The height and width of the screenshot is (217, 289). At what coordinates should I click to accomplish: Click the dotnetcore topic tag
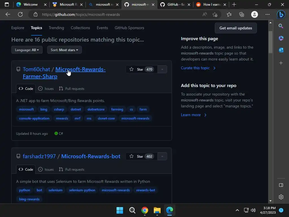pyautogui.click(x=96, y=109)
